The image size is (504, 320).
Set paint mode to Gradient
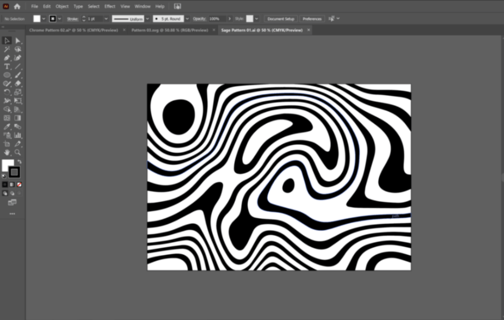[12, 185]
